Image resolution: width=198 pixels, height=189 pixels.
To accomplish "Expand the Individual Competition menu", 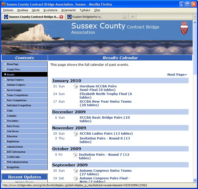I will point(25,105).
